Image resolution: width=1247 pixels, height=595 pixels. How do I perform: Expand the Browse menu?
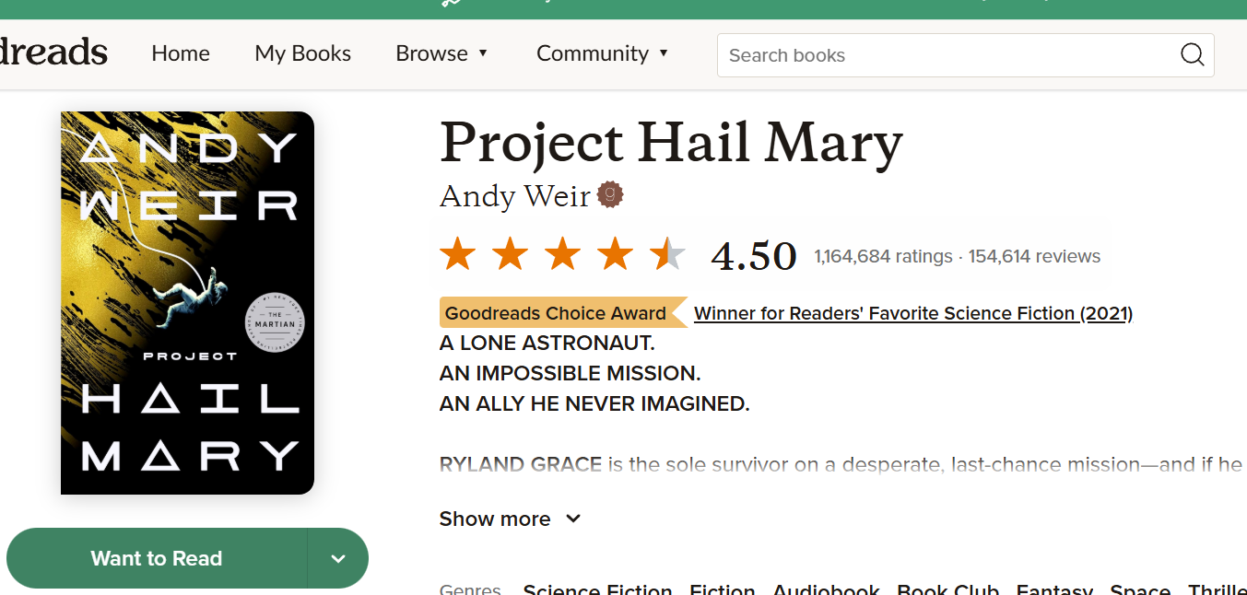click(441, 53)
